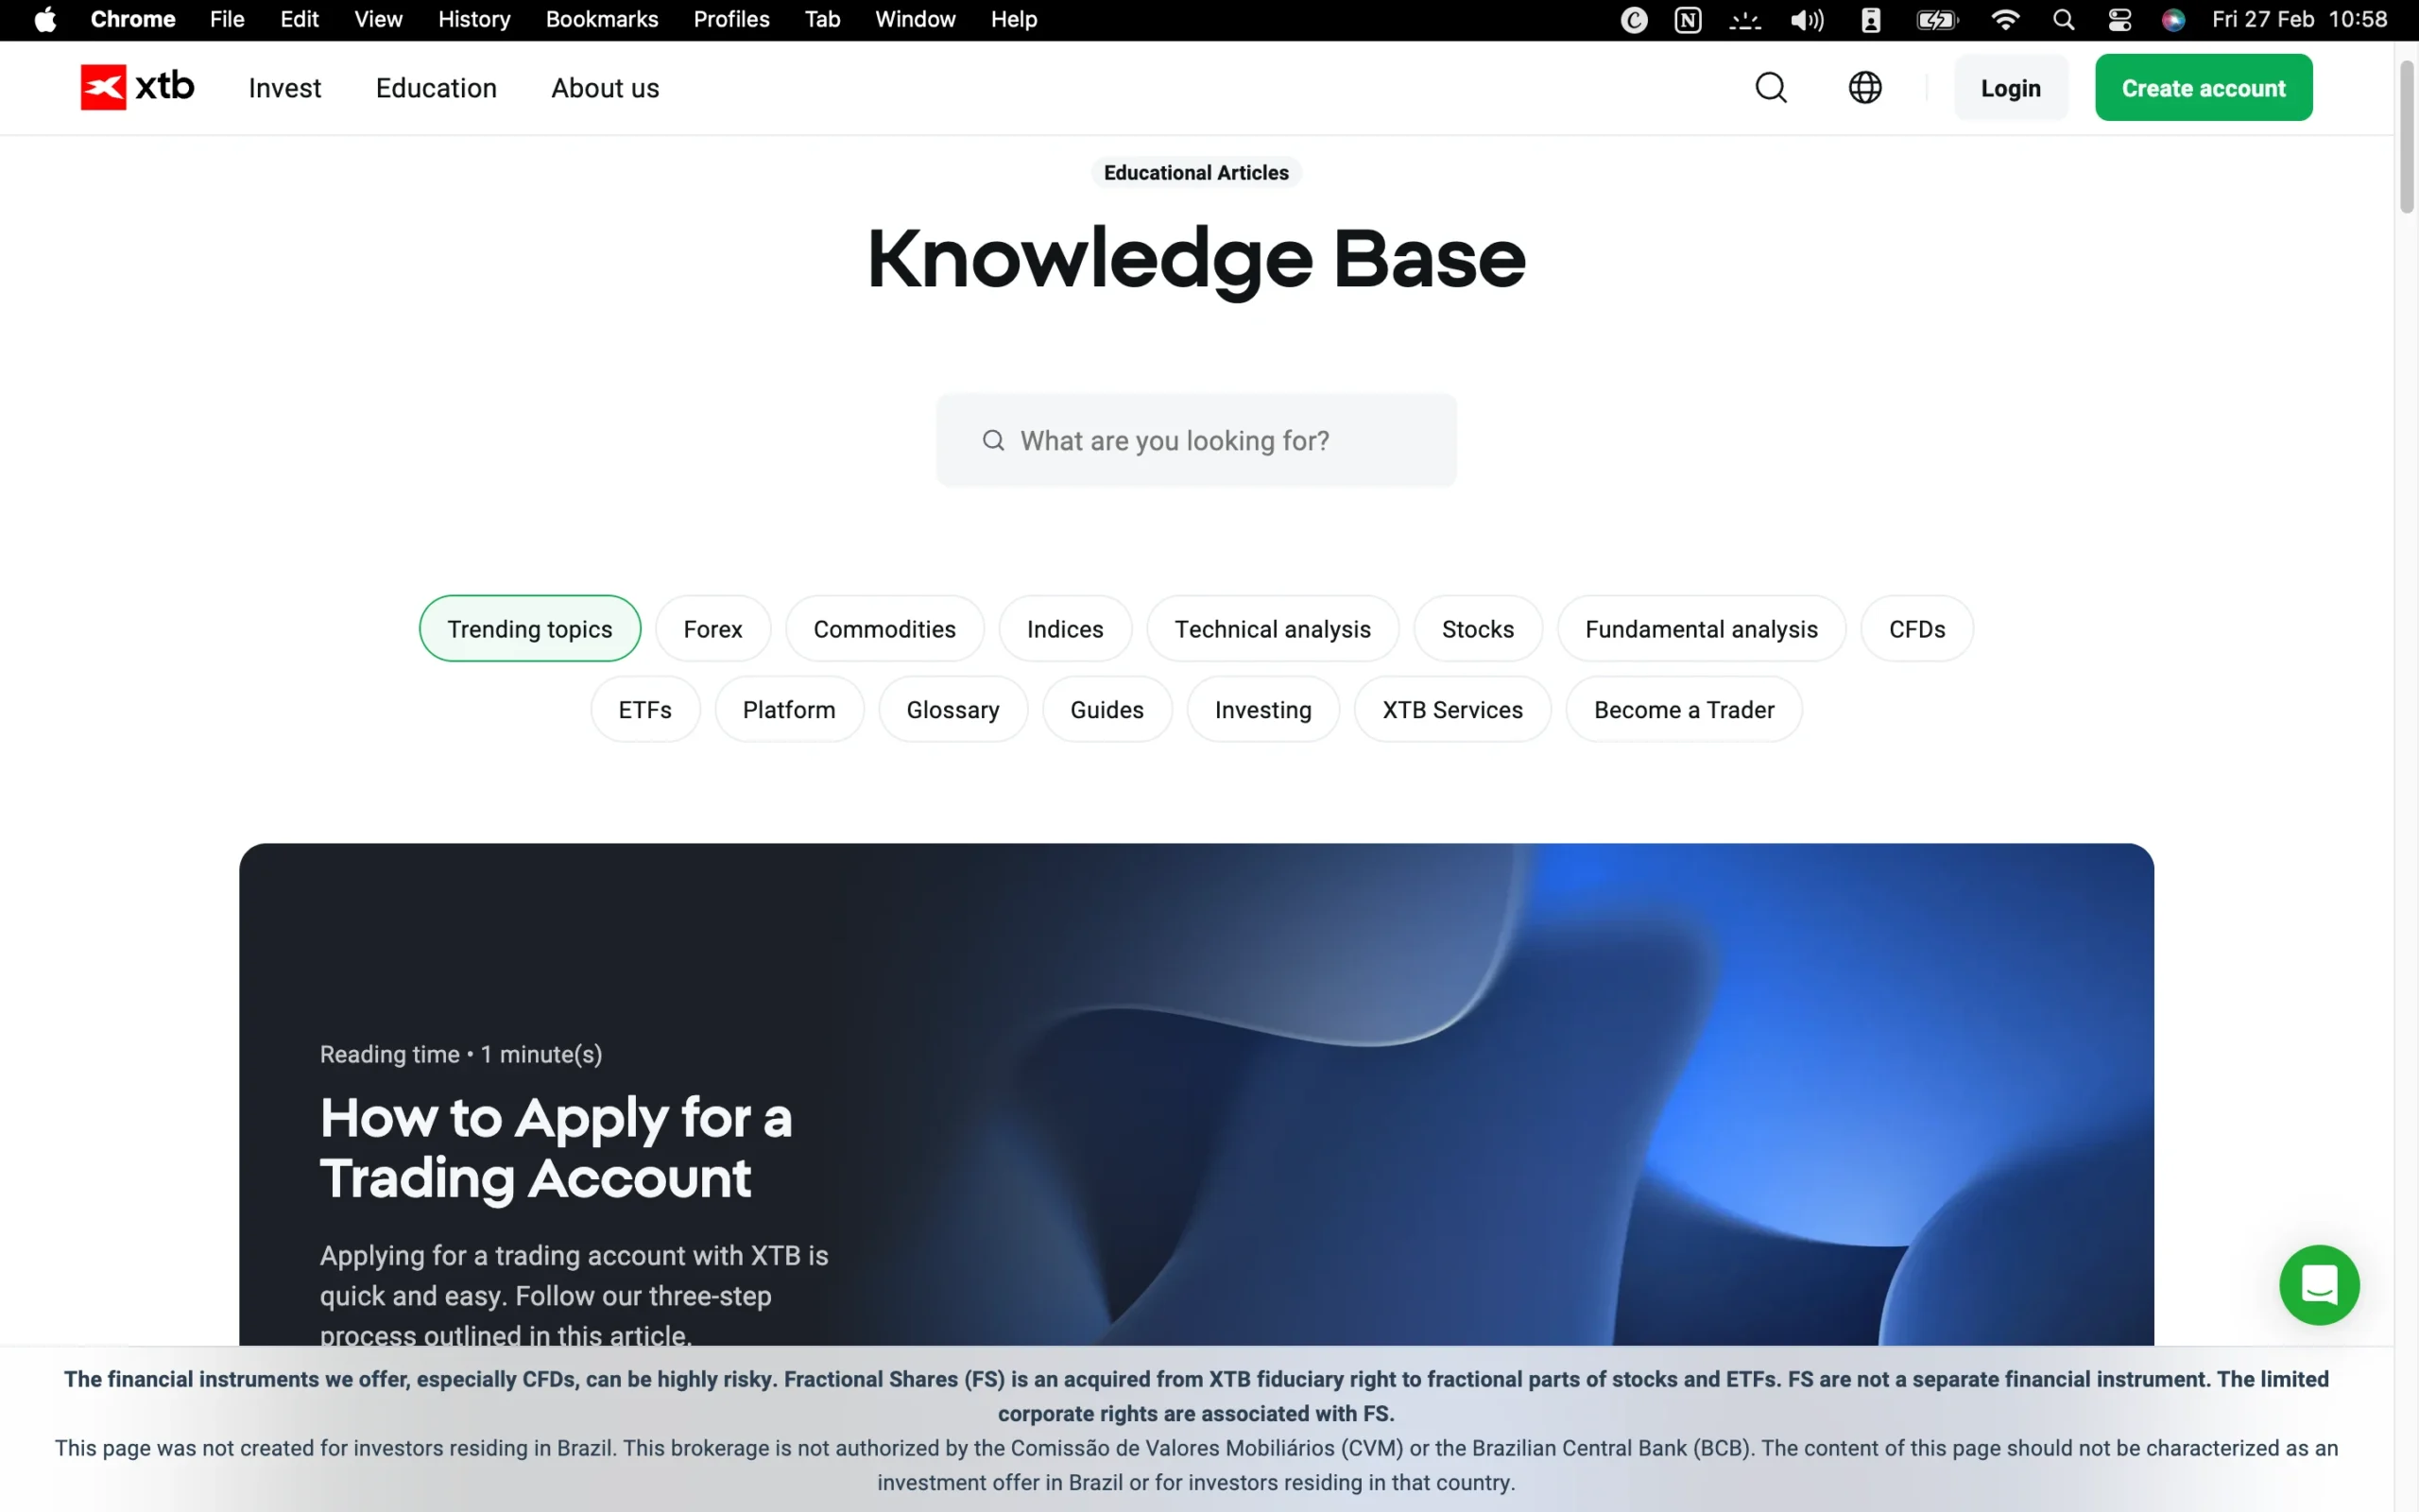The height and width of the screenshot is (1512, 2419).
Task: Open the chat widget bubble
Action: (x=2318, y=1285)
